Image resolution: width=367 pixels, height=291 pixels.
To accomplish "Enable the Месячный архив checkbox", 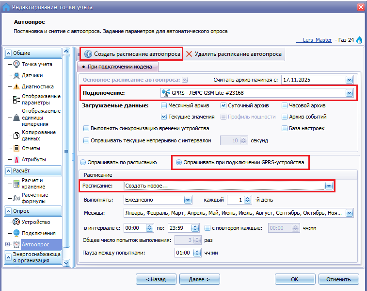I will tap(164, 105).
